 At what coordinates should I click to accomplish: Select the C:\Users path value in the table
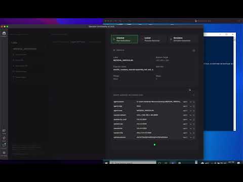[158, 102]
